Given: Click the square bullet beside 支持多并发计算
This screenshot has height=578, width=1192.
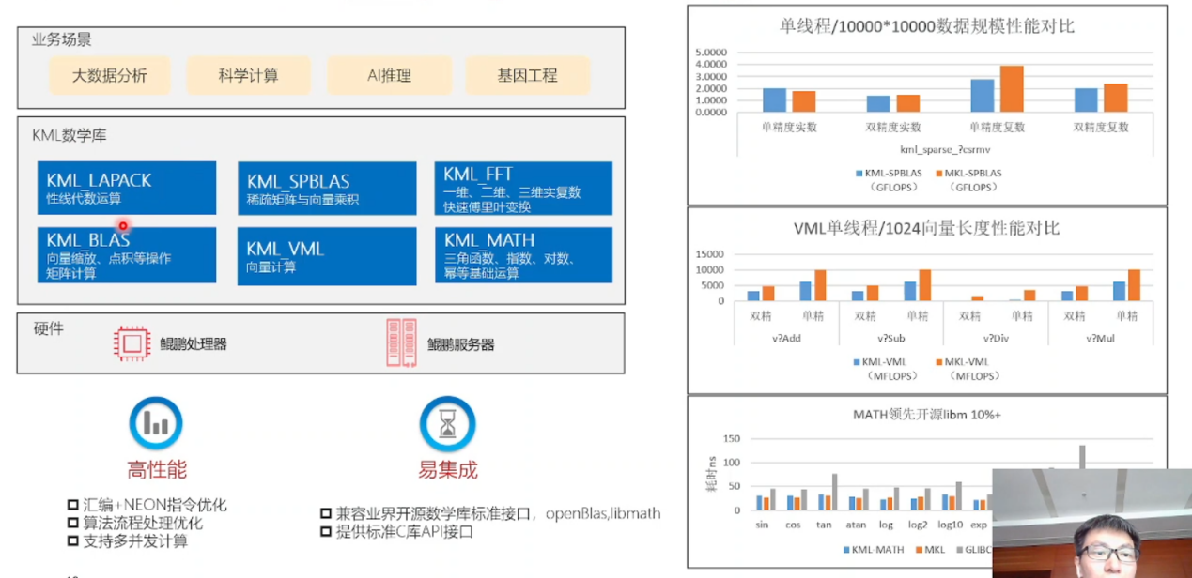Looking at the screenshot, I should [x=73, y=541].
